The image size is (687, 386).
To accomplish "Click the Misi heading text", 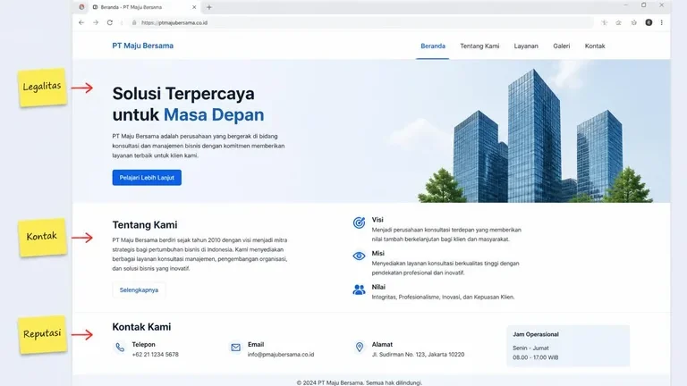I will pos(378,254).
